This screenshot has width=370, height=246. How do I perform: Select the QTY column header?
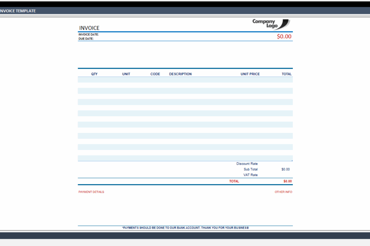(x=94, y=74)
